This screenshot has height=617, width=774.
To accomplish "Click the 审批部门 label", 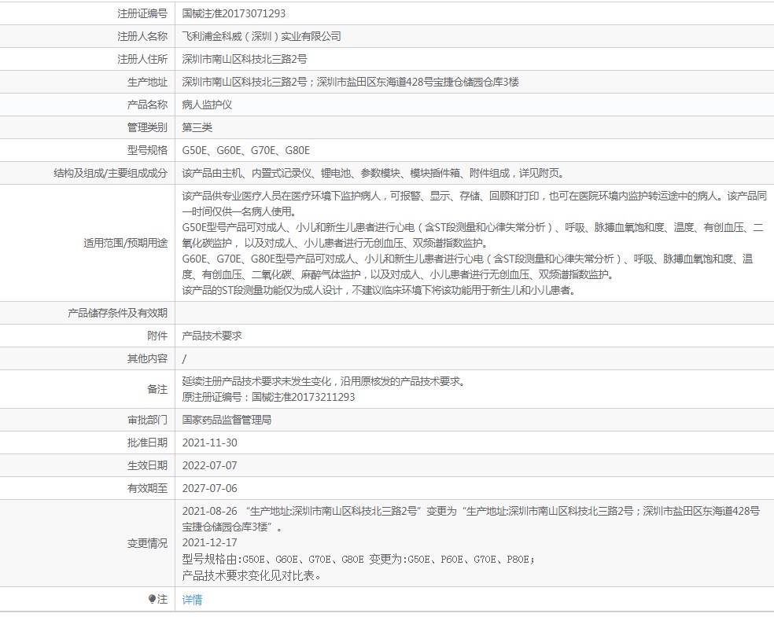I will pyautogui.click(x=147, y=420).
